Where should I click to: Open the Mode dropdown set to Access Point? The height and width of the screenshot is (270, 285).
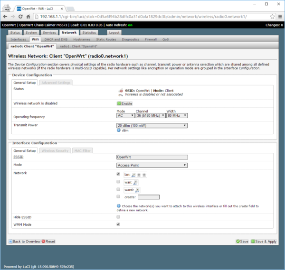click(x=152, y=165)
